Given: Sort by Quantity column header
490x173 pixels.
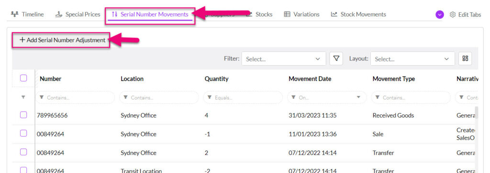Looking at the screenshot, I should (216, 79).
